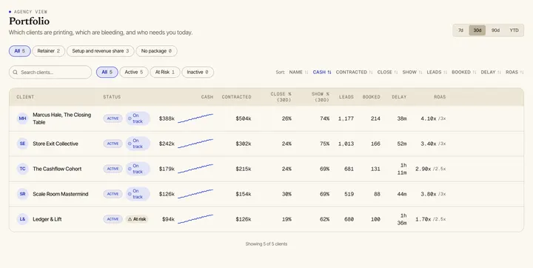Filter by Setup and revenue share

pos(100,51)
